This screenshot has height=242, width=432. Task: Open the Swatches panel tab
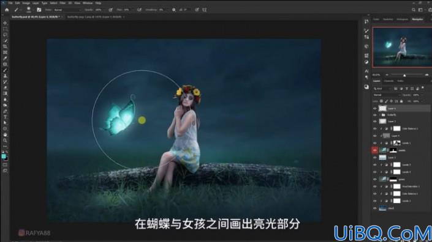(x=388, y=19)
